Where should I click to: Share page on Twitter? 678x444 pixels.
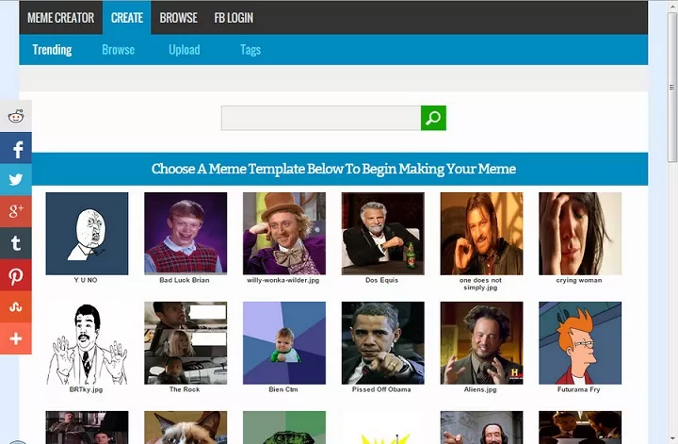click(x=16, y=180)
